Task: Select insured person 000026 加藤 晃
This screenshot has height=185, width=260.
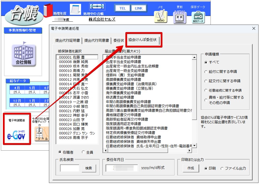Action: (77, 129)
